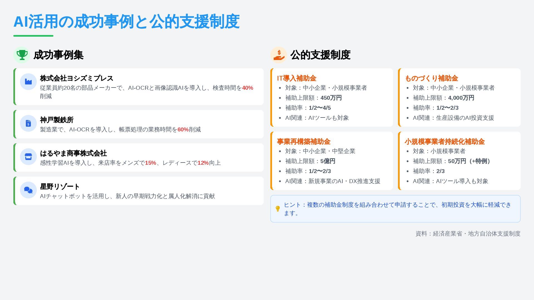Click the yellow lightbulb hint icon
Screen dimensions: 534x300
click(x=278, y=209)
